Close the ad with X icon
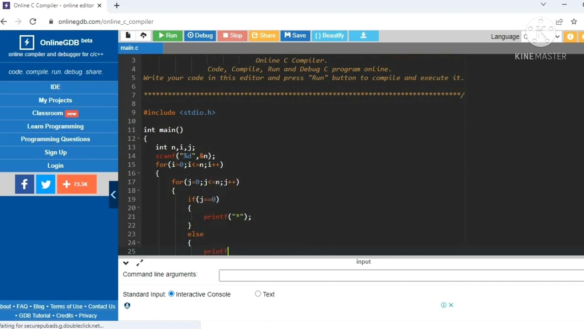This screenshot has height=329, width=584. [451, 305]
